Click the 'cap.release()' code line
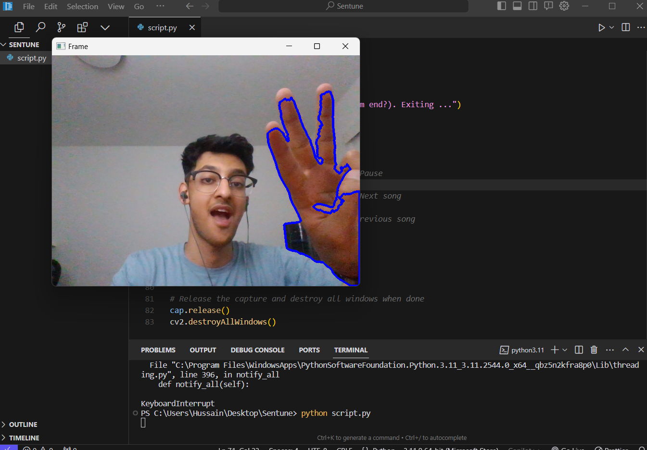Screen dimensions: 647x450 pyautogui.click(x=200, y=311)
